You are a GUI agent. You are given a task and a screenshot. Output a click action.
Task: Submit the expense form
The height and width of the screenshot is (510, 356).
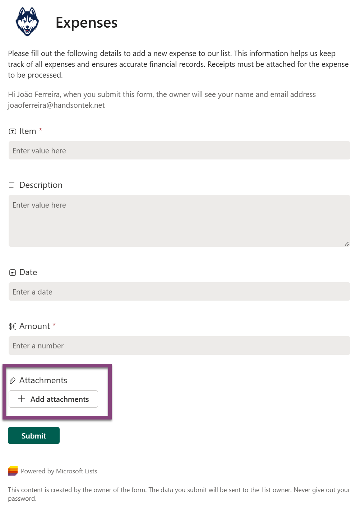pyautogui.click(x=34, y=436)
